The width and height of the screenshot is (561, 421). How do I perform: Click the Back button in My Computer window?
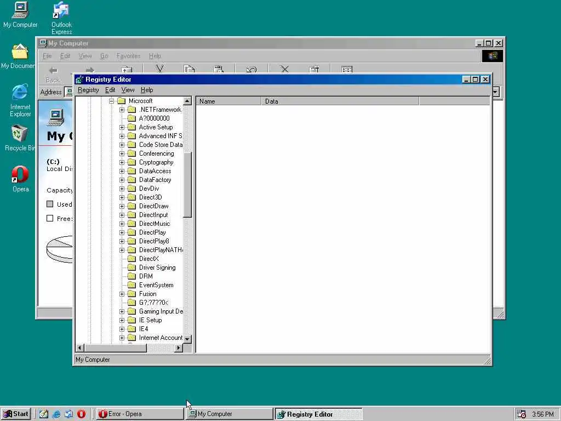click(x=53, y=74)
